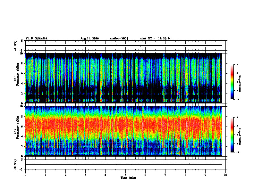Click the ch.2 colorbar log(PSD) unit label
This screenshot has width=254, height=196.
pyautogui.click(x=240, y=136)
